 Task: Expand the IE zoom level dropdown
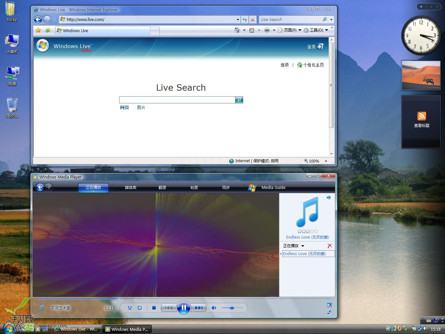pos(326,161)
